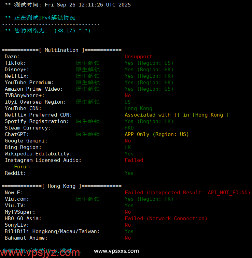Select the Netflix Preferred CDN result text
Image resolution: width=252 pixels, height=258 pixels.
coord(177,115)
